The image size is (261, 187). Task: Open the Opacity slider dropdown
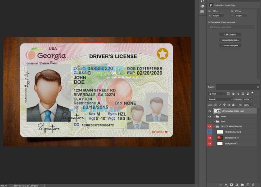252,100
